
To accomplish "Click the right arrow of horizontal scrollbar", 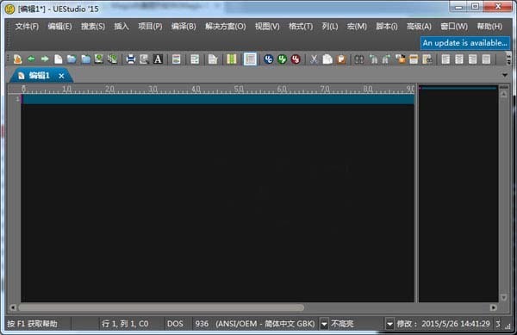I will coord(493,307).
